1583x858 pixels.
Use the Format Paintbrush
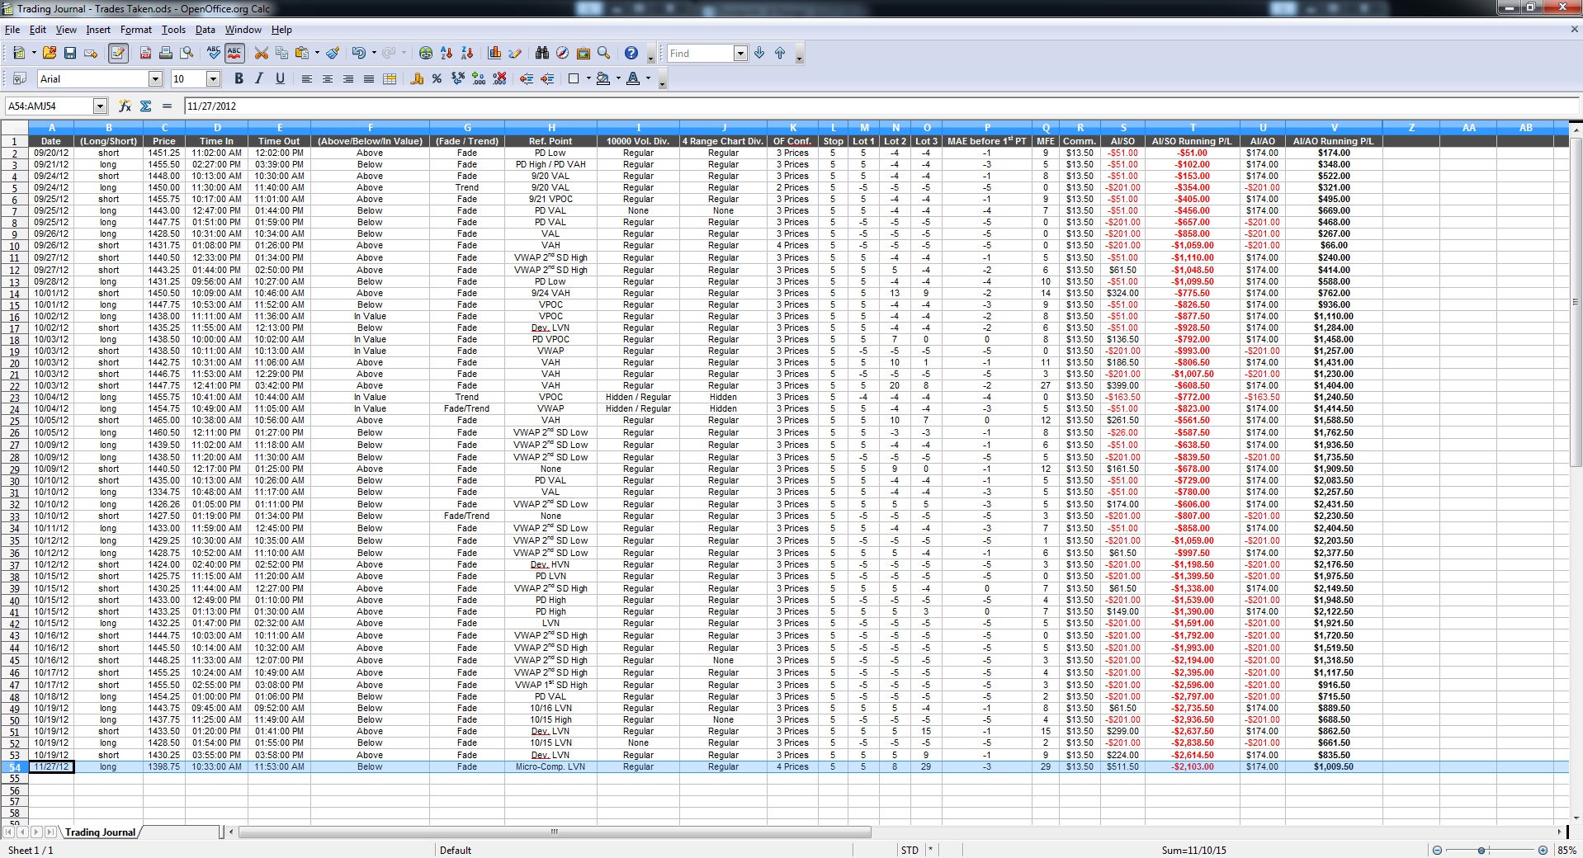333,53
